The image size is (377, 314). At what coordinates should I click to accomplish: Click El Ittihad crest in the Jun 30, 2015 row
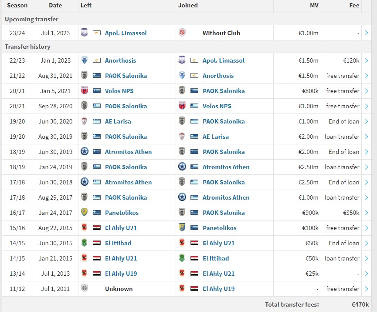85,243
